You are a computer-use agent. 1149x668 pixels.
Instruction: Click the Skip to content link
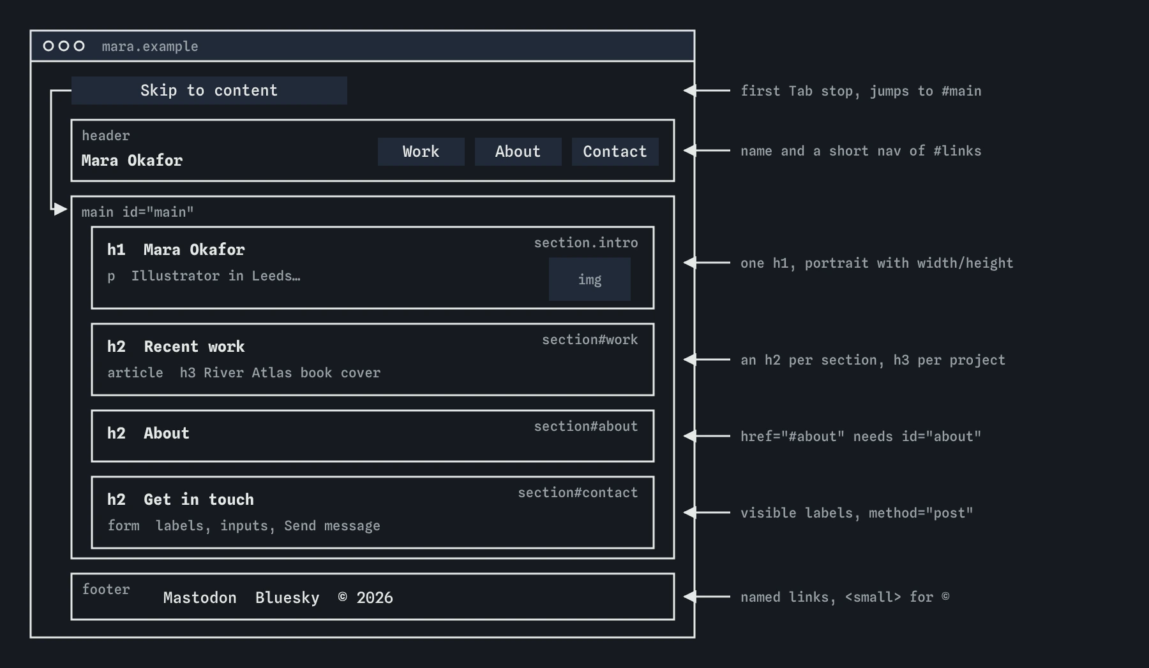[209, 91]
